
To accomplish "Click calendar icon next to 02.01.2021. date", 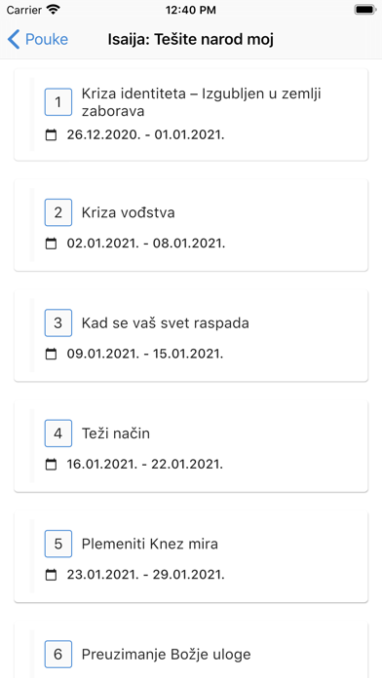I will point(51,244).
